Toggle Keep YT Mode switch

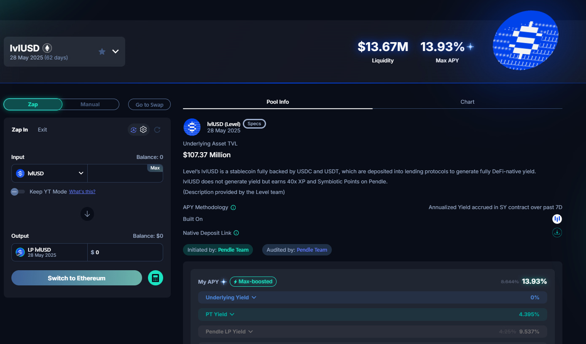[x=18, y=192]
